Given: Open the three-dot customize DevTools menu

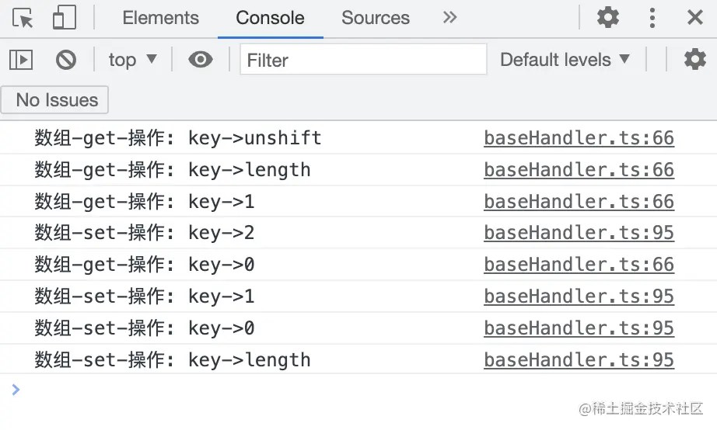Looking at the screenshot, I should [x=652, y=18].
